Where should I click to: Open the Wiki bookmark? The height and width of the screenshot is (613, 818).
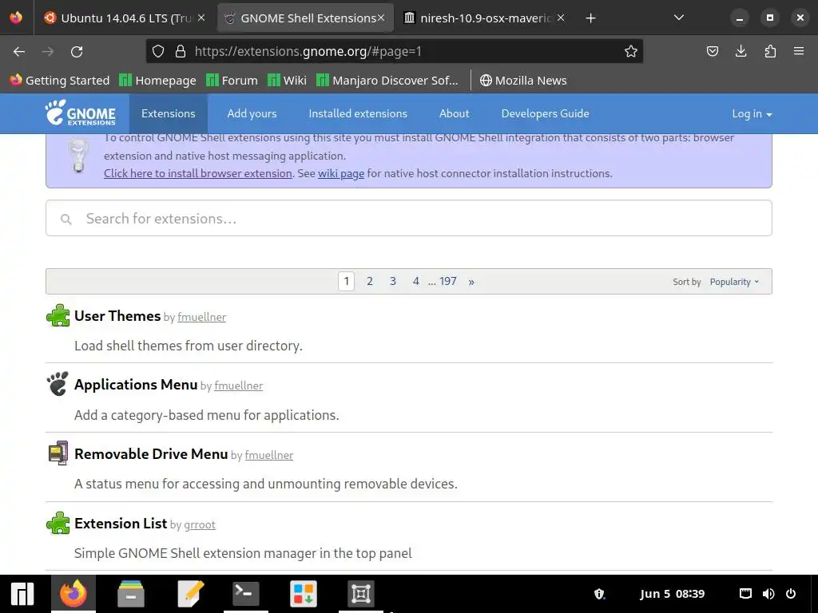click(x=287, y=81)
